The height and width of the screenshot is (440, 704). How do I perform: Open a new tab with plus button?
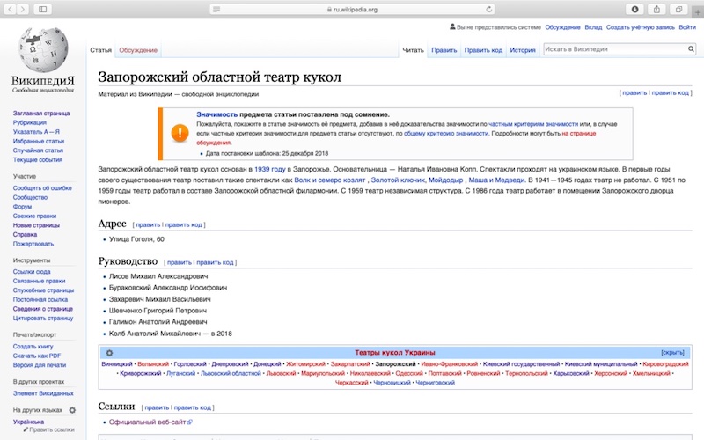coord(698,11)
